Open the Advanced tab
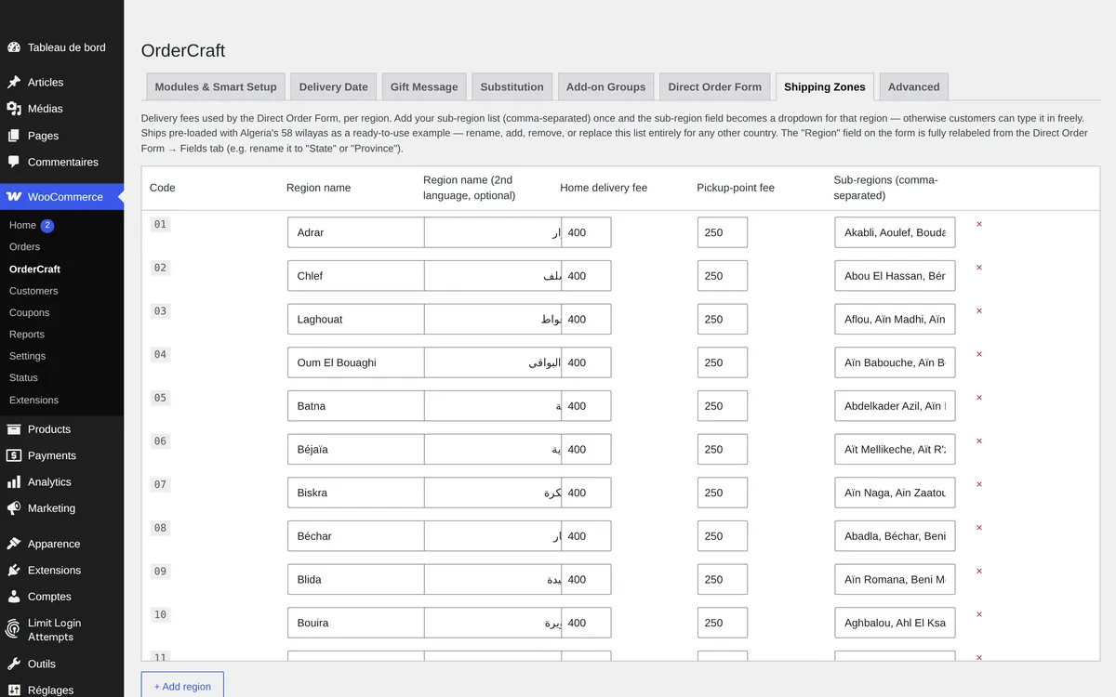 click(914, 86)
